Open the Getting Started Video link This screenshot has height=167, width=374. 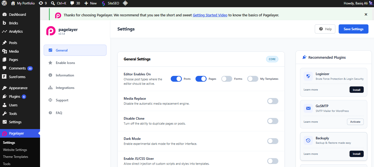click(210, 15)
